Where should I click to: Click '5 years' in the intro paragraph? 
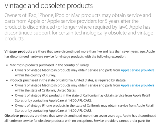tap(112, 21)
